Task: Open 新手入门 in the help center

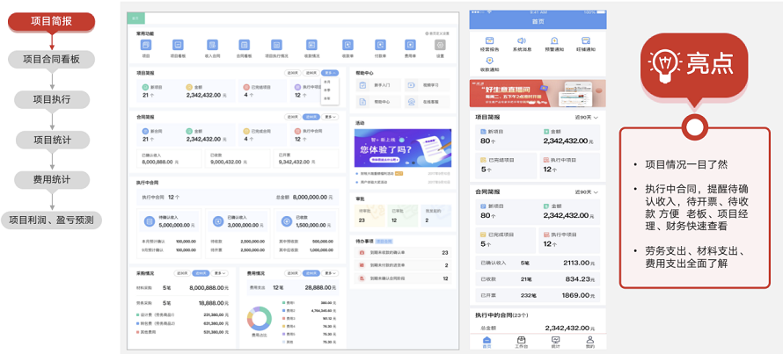Action: click(377, 85)
